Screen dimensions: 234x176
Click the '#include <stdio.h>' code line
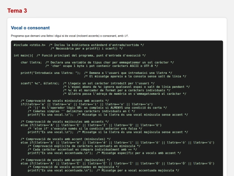tap(78, 45)
